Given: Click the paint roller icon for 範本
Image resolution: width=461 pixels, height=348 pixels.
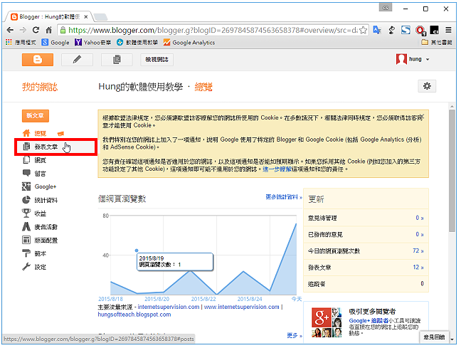Looking at the screenshot, I should pos(26,253).
